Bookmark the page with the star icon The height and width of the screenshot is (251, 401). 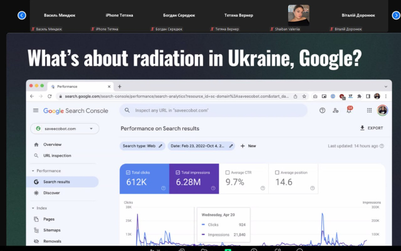pos(304,96)
